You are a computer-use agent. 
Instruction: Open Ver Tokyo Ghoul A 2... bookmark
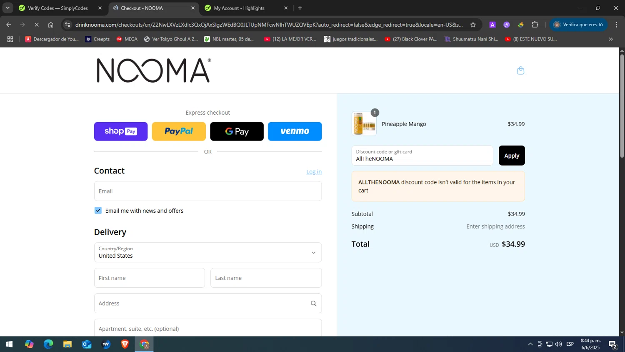tap(171, 39)
